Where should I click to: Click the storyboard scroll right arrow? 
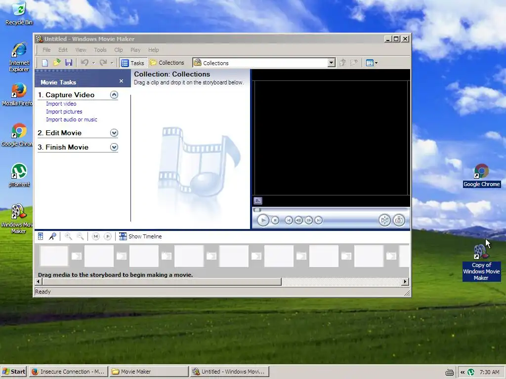[x=405, y=281]
